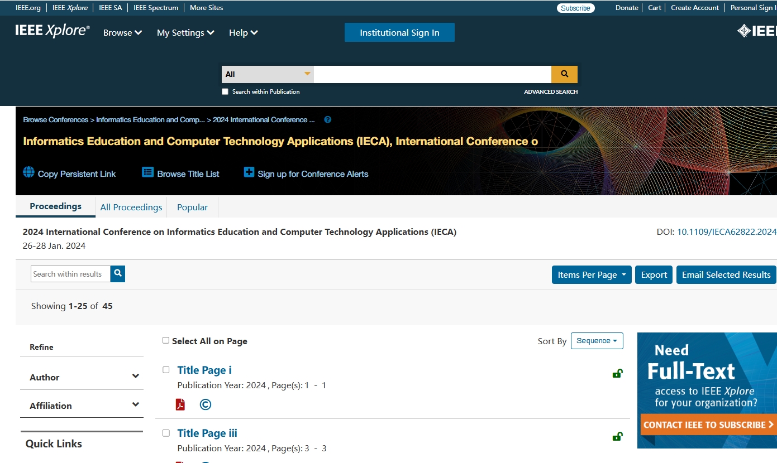Click the IEEE Xplore logo
The width and height of the screenshot is (777, 463).
pos(53,31)
